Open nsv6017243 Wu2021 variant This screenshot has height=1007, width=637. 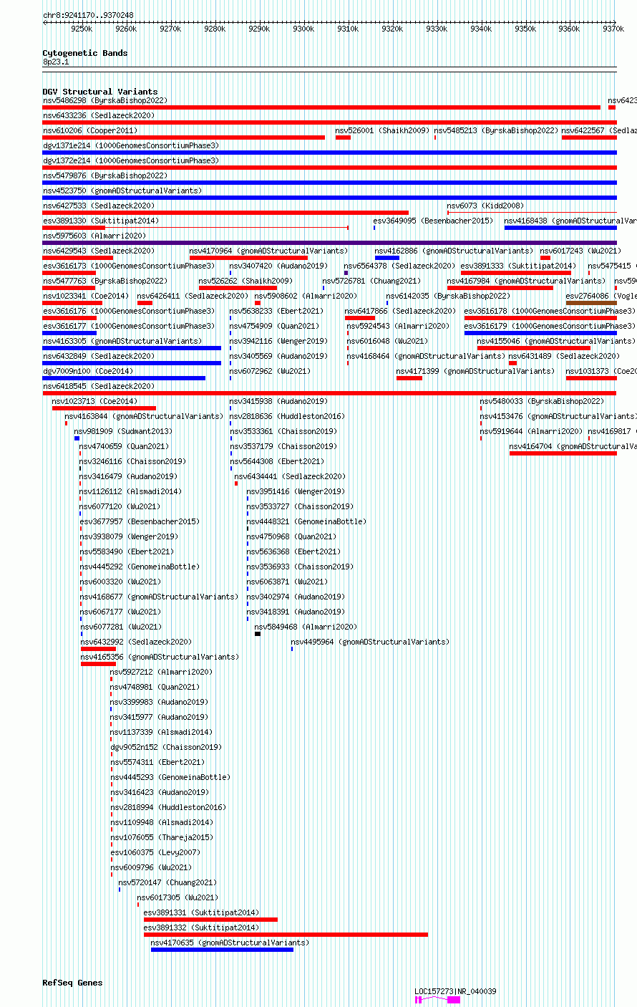coord(580,251)
